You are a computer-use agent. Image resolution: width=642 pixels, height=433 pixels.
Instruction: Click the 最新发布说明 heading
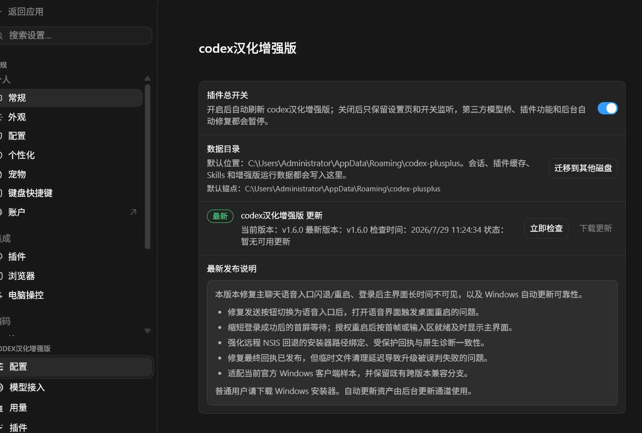(232, 269)
